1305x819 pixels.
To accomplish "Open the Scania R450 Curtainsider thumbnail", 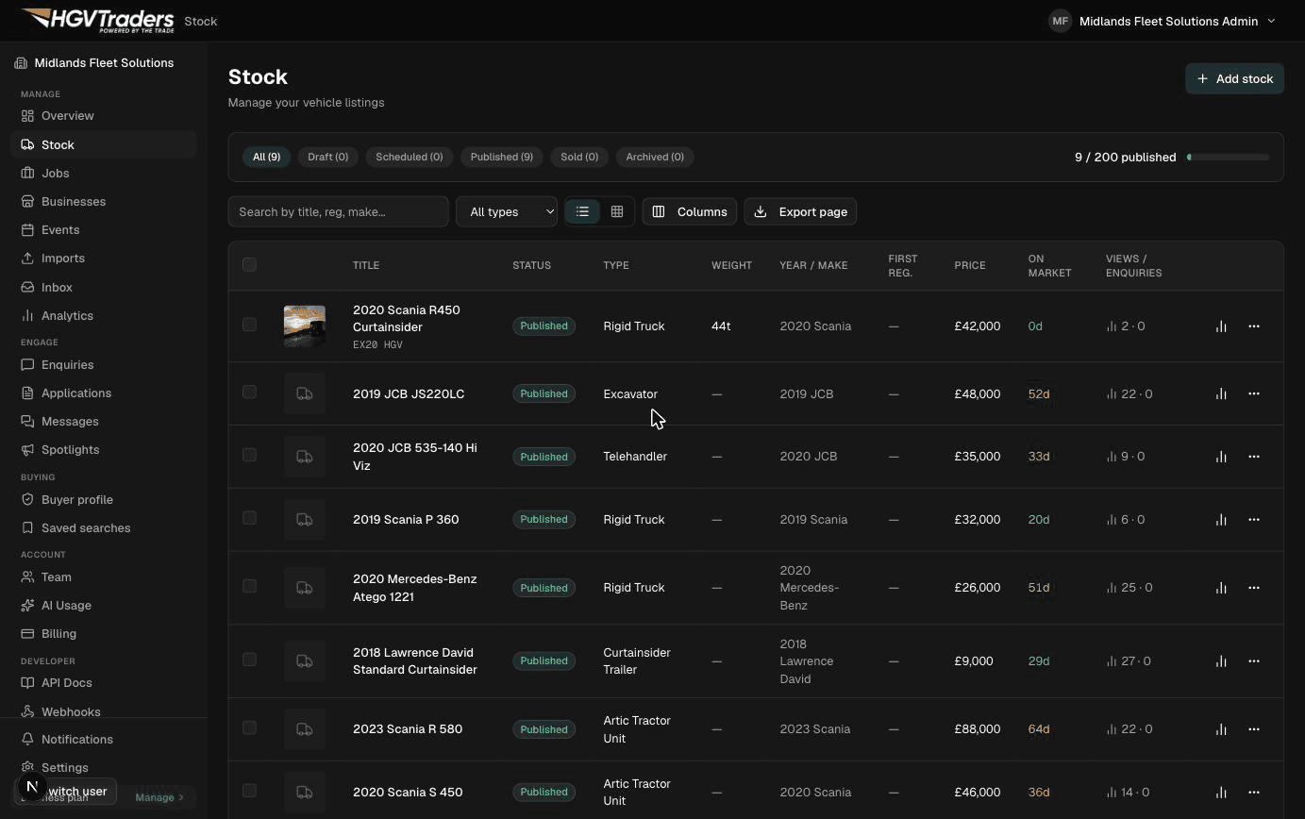I will (x=305, y=326).
